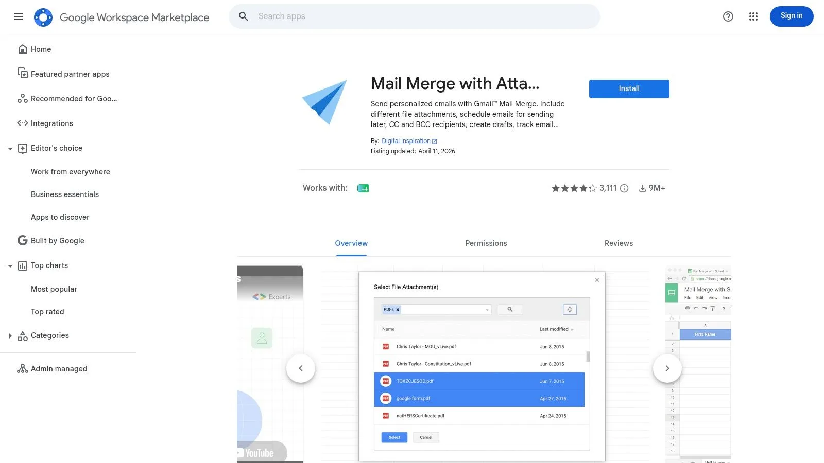This screenshot has height=463, width=824.
Task: Collapse the Top charts section
Action: (x=10, y=266)
